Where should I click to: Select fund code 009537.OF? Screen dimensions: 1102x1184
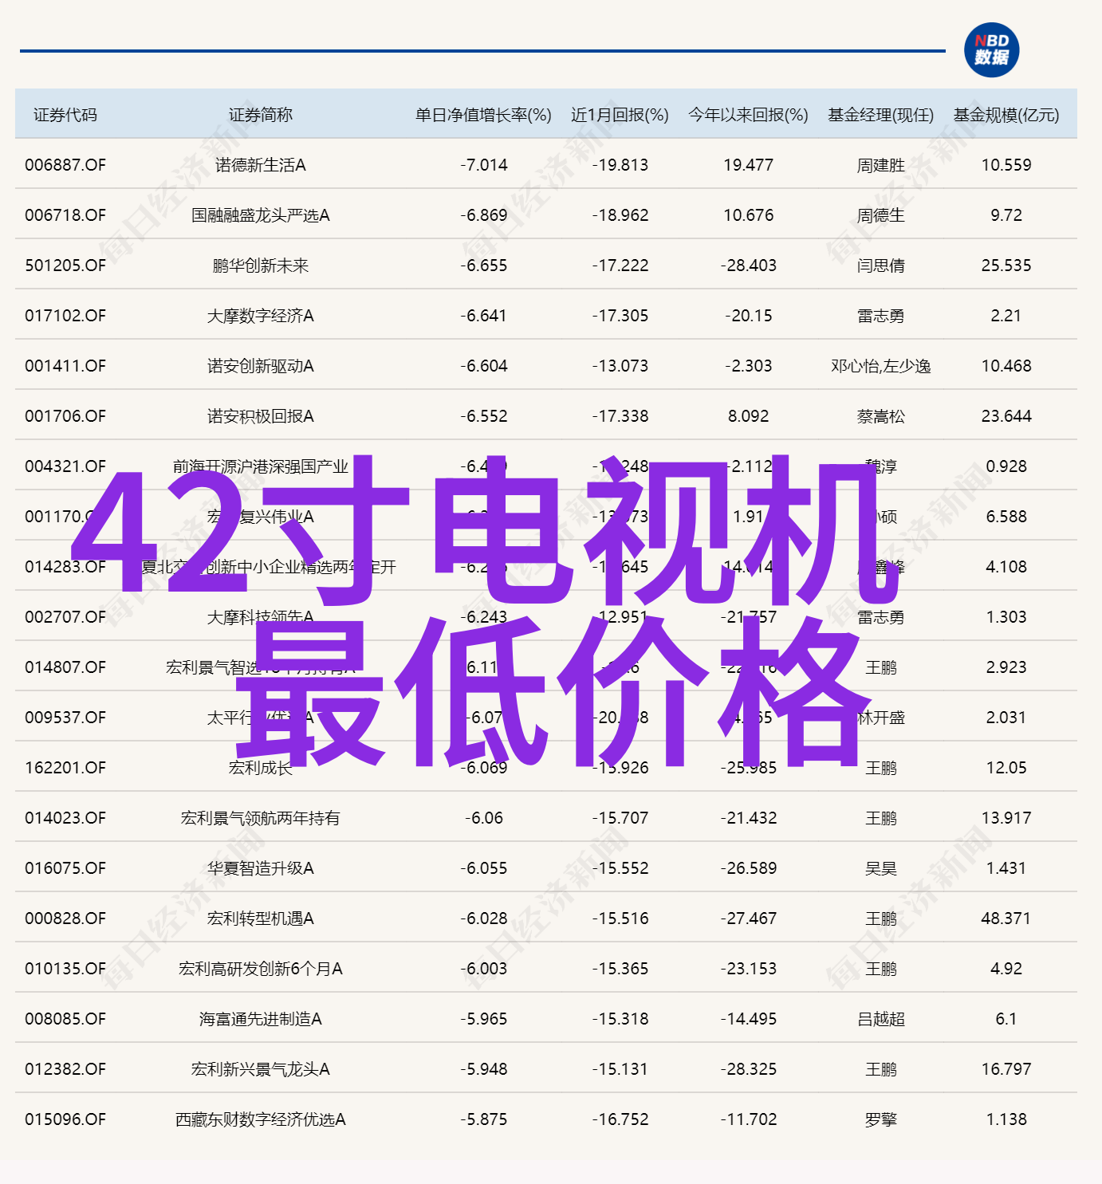65,718
